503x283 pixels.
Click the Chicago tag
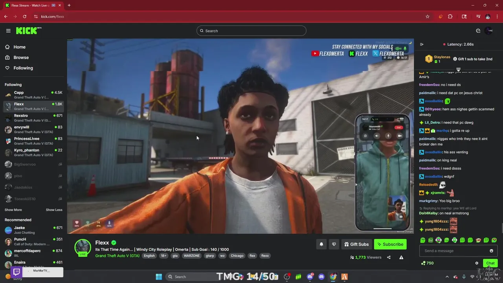pos(237,256)
